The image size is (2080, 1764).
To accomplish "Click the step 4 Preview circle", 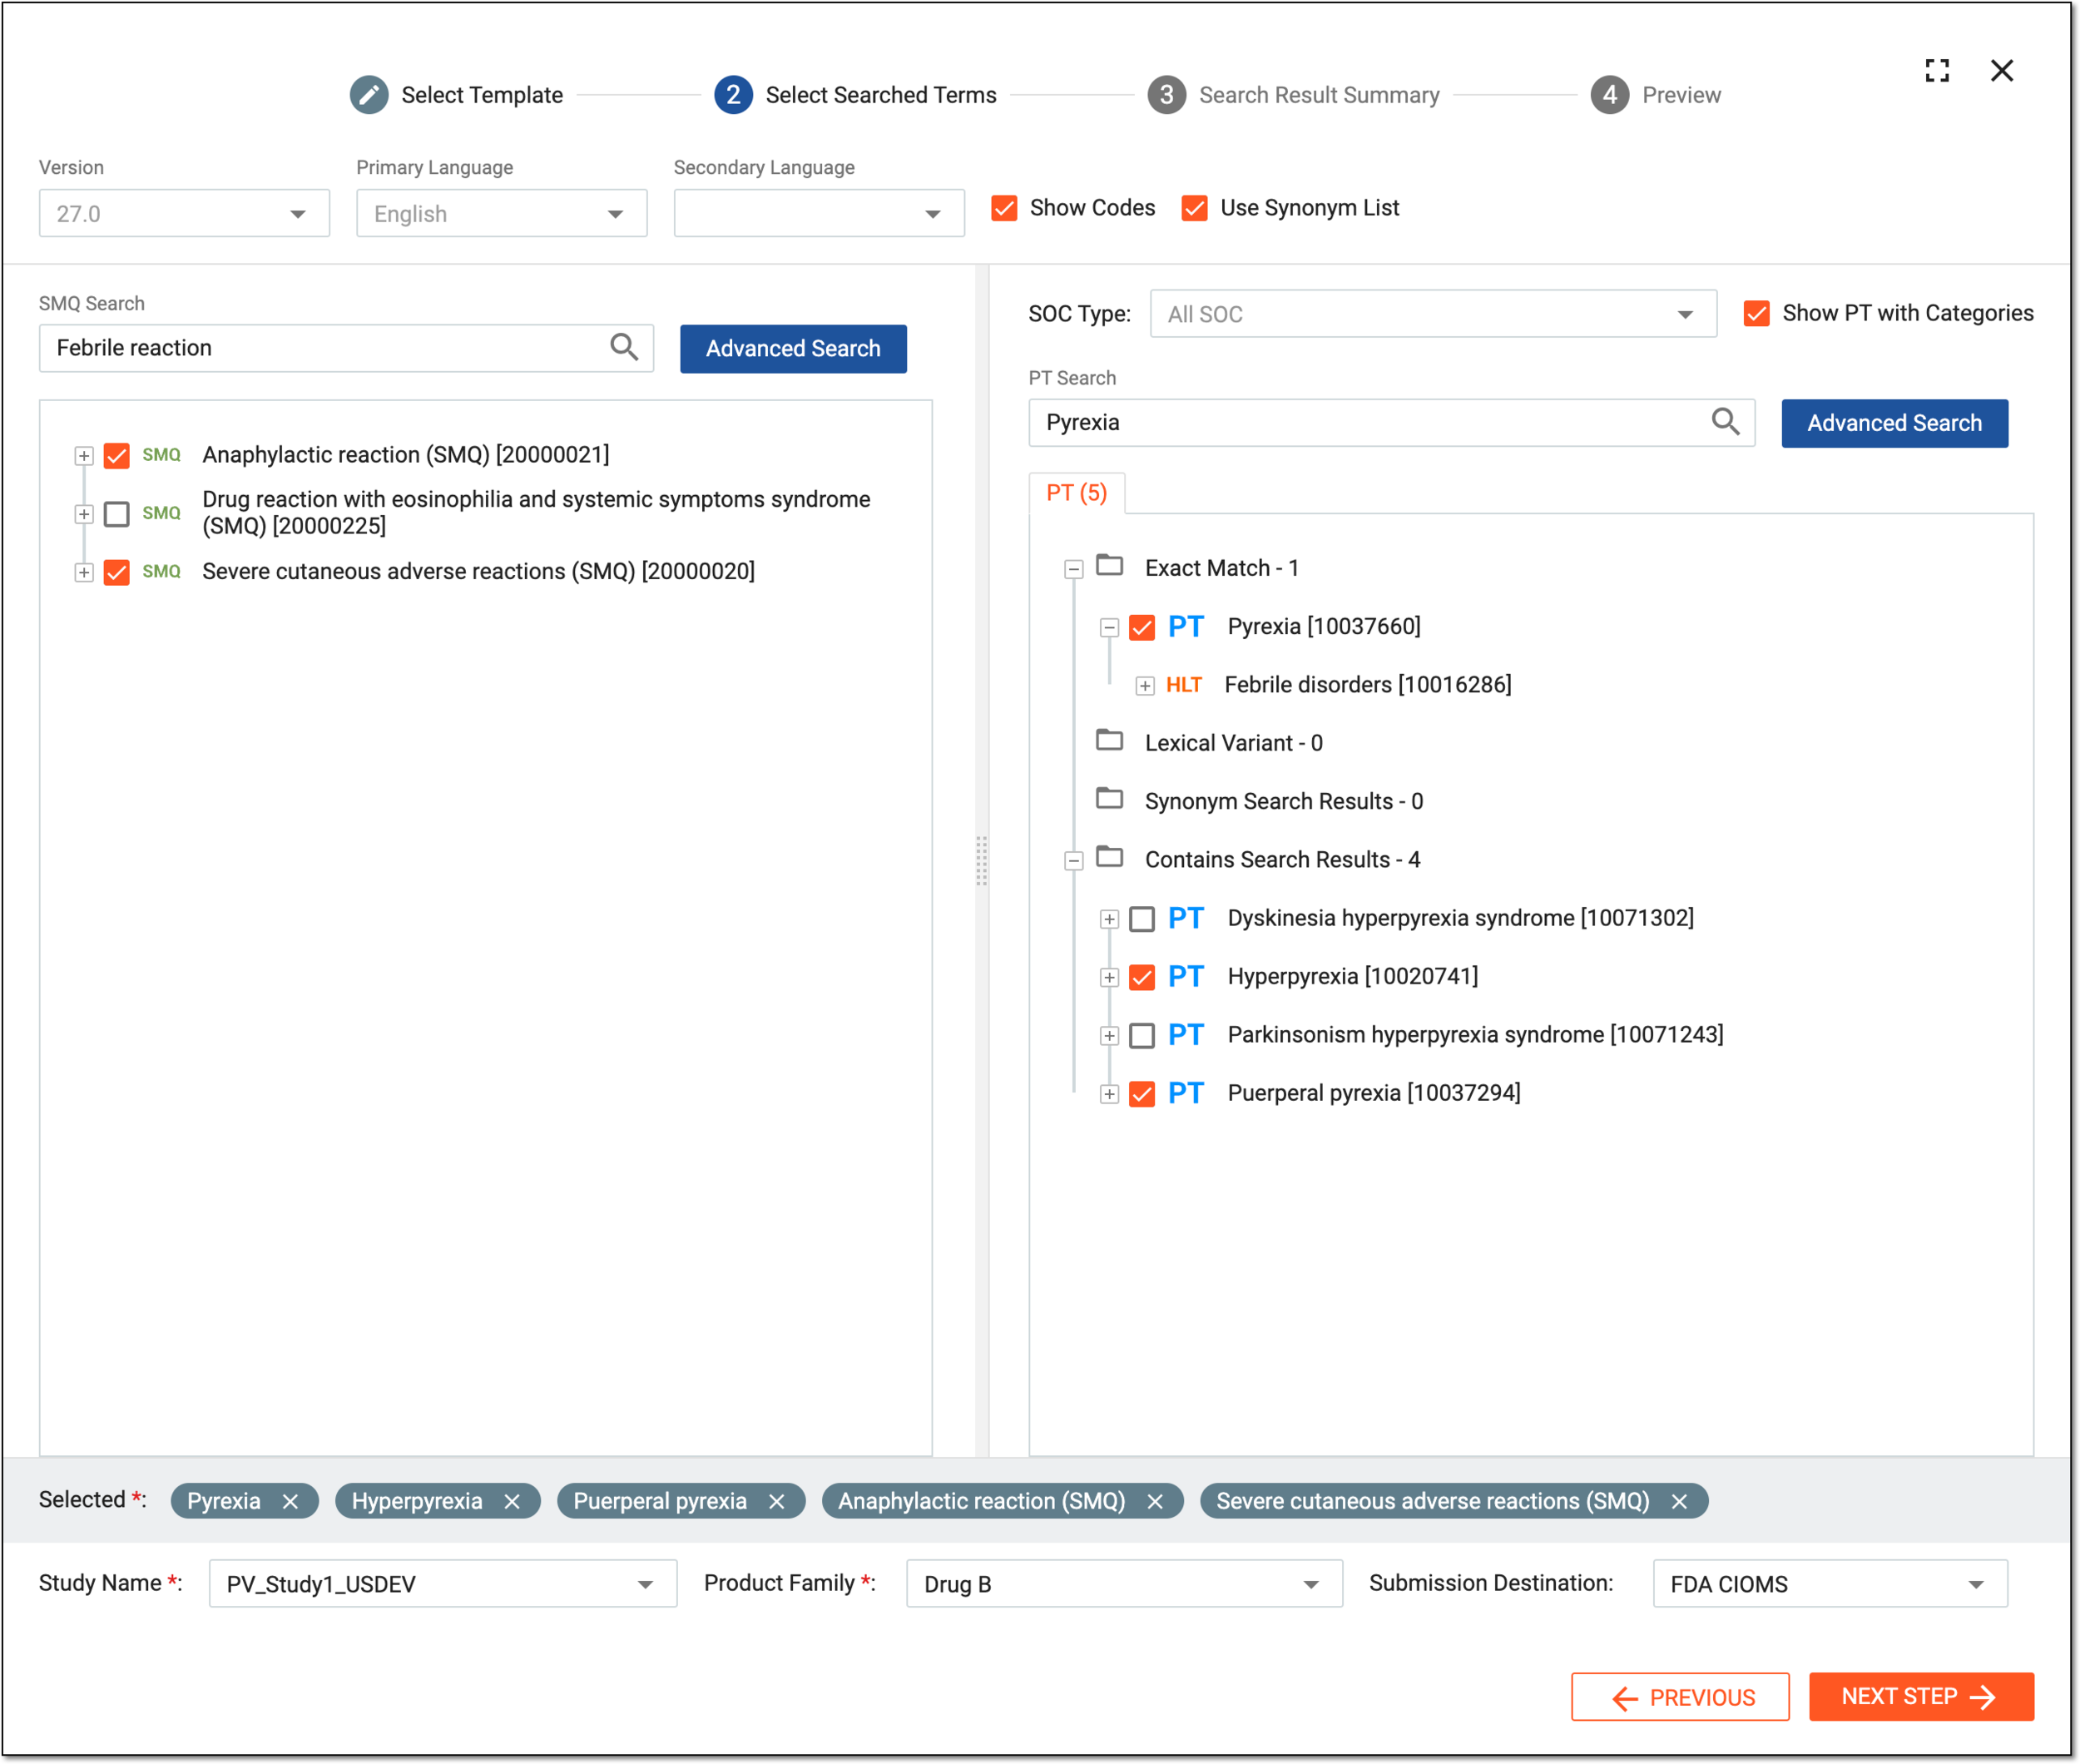I will [1609, 95].
